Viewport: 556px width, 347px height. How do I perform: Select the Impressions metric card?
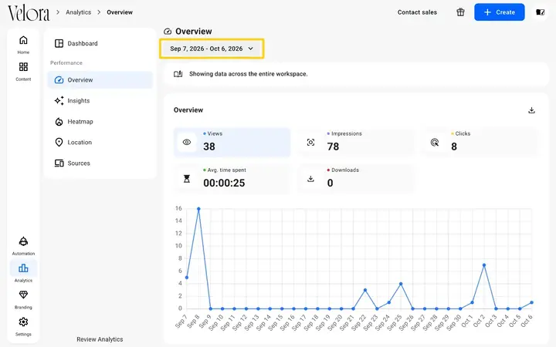[x=356, y=143]
